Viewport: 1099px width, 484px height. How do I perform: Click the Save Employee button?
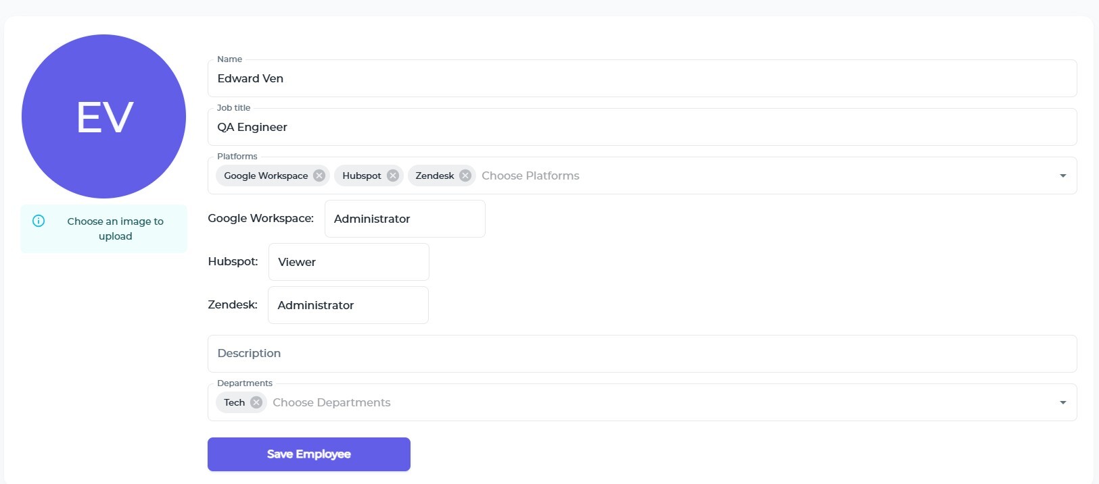[x=308, y=454]
